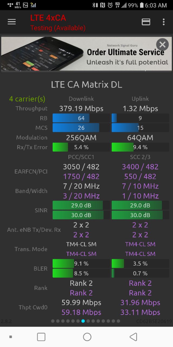Tap the 4 carrier(s) label
Viewport: 173px width, 347px height.
tap(27, 99)
